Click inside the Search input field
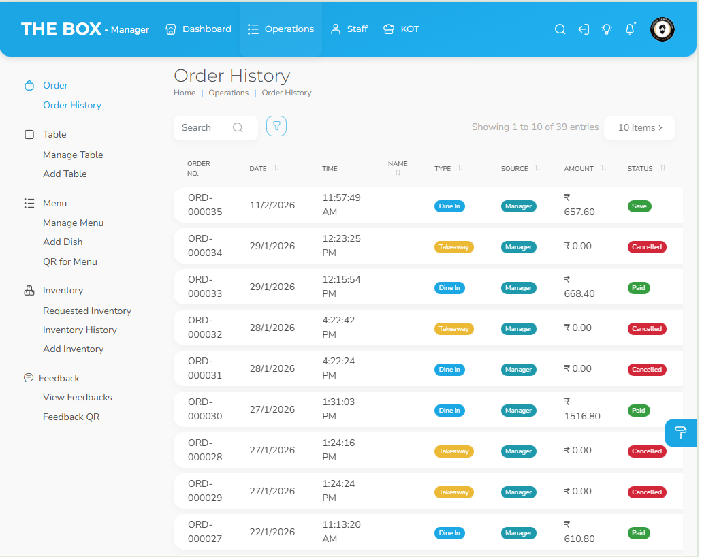Viewport: 702px width, 557px height. click(204, 127)
